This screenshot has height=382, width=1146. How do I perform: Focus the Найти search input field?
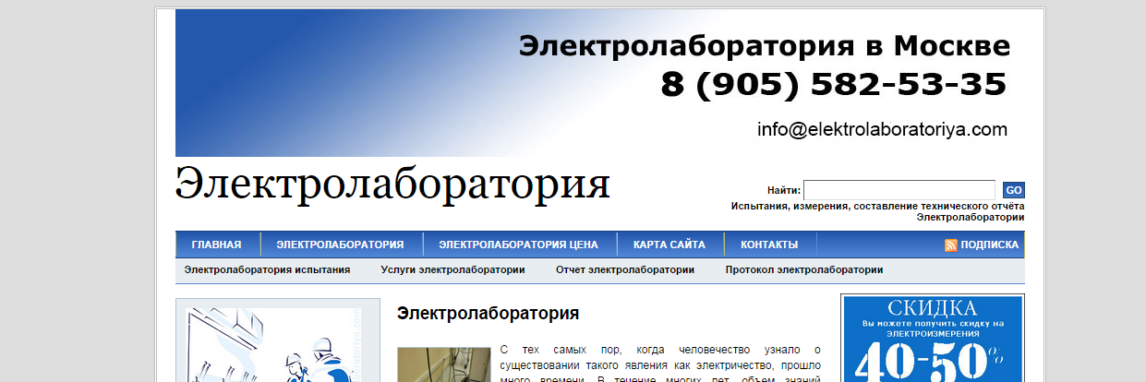(x=899, y=190)
